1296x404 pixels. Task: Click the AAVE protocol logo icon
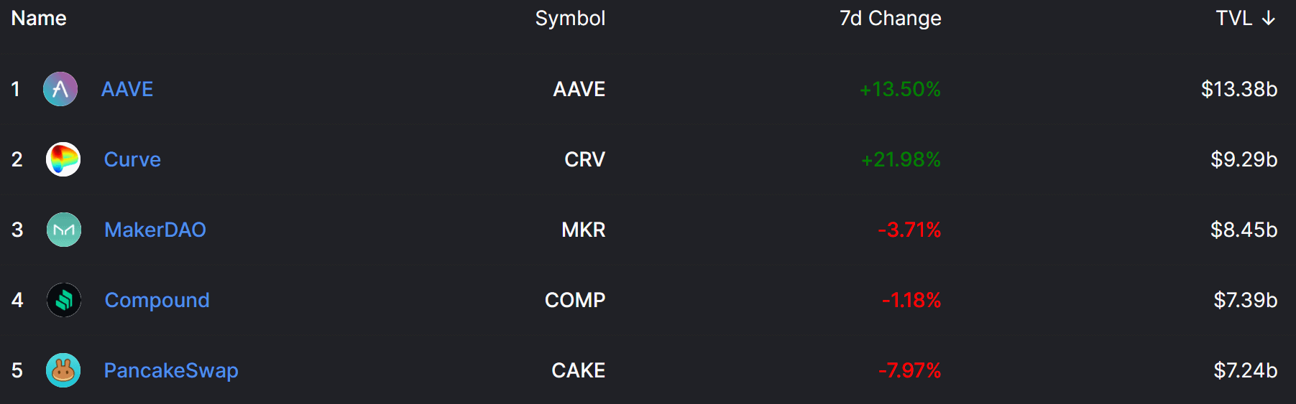pyautogui.click(x=60, y=89)
